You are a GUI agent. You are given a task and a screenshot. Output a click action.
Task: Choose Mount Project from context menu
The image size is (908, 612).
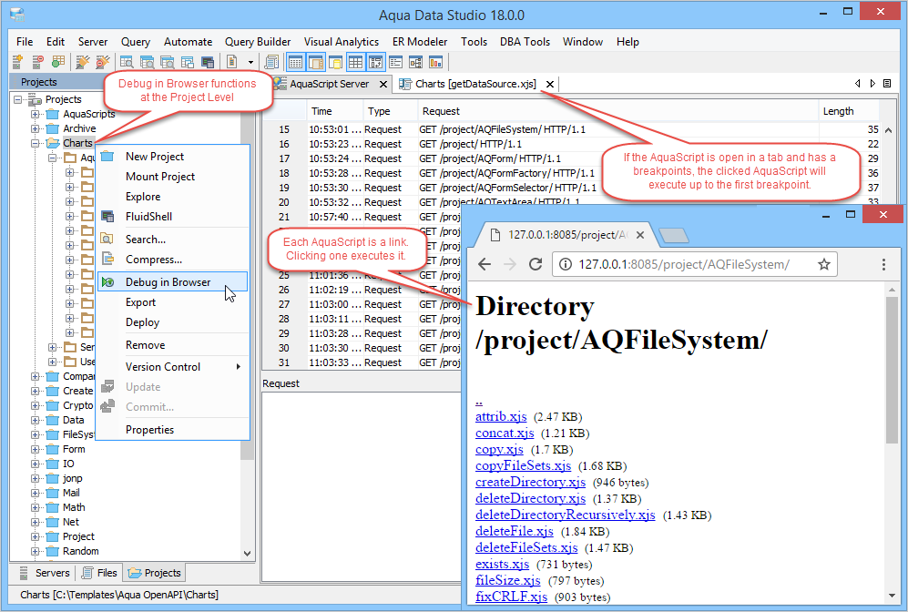[x=174, y=177]
